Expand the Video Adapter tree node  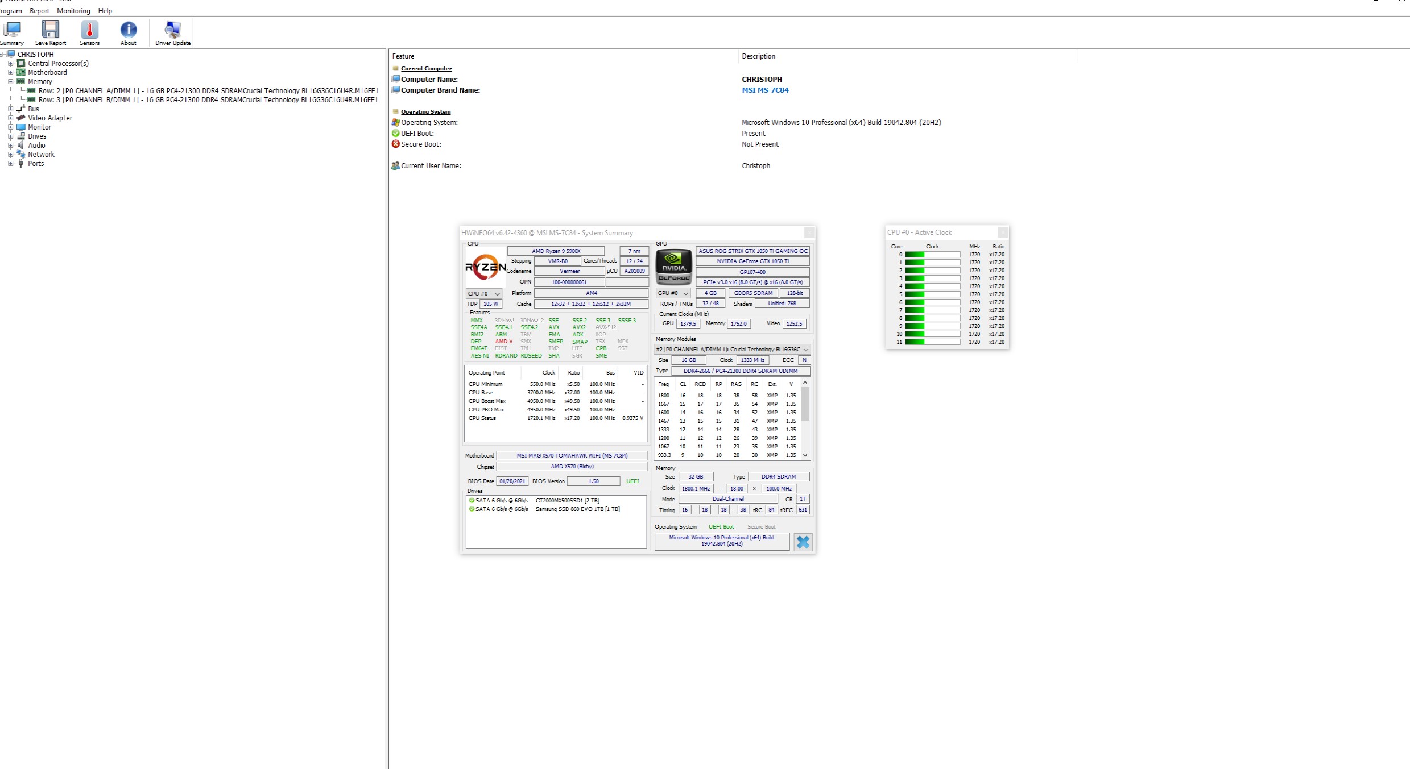tap(11, 118)
